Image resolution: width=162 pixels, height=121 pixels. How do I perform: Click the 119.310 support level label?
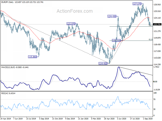pos(116,41)
